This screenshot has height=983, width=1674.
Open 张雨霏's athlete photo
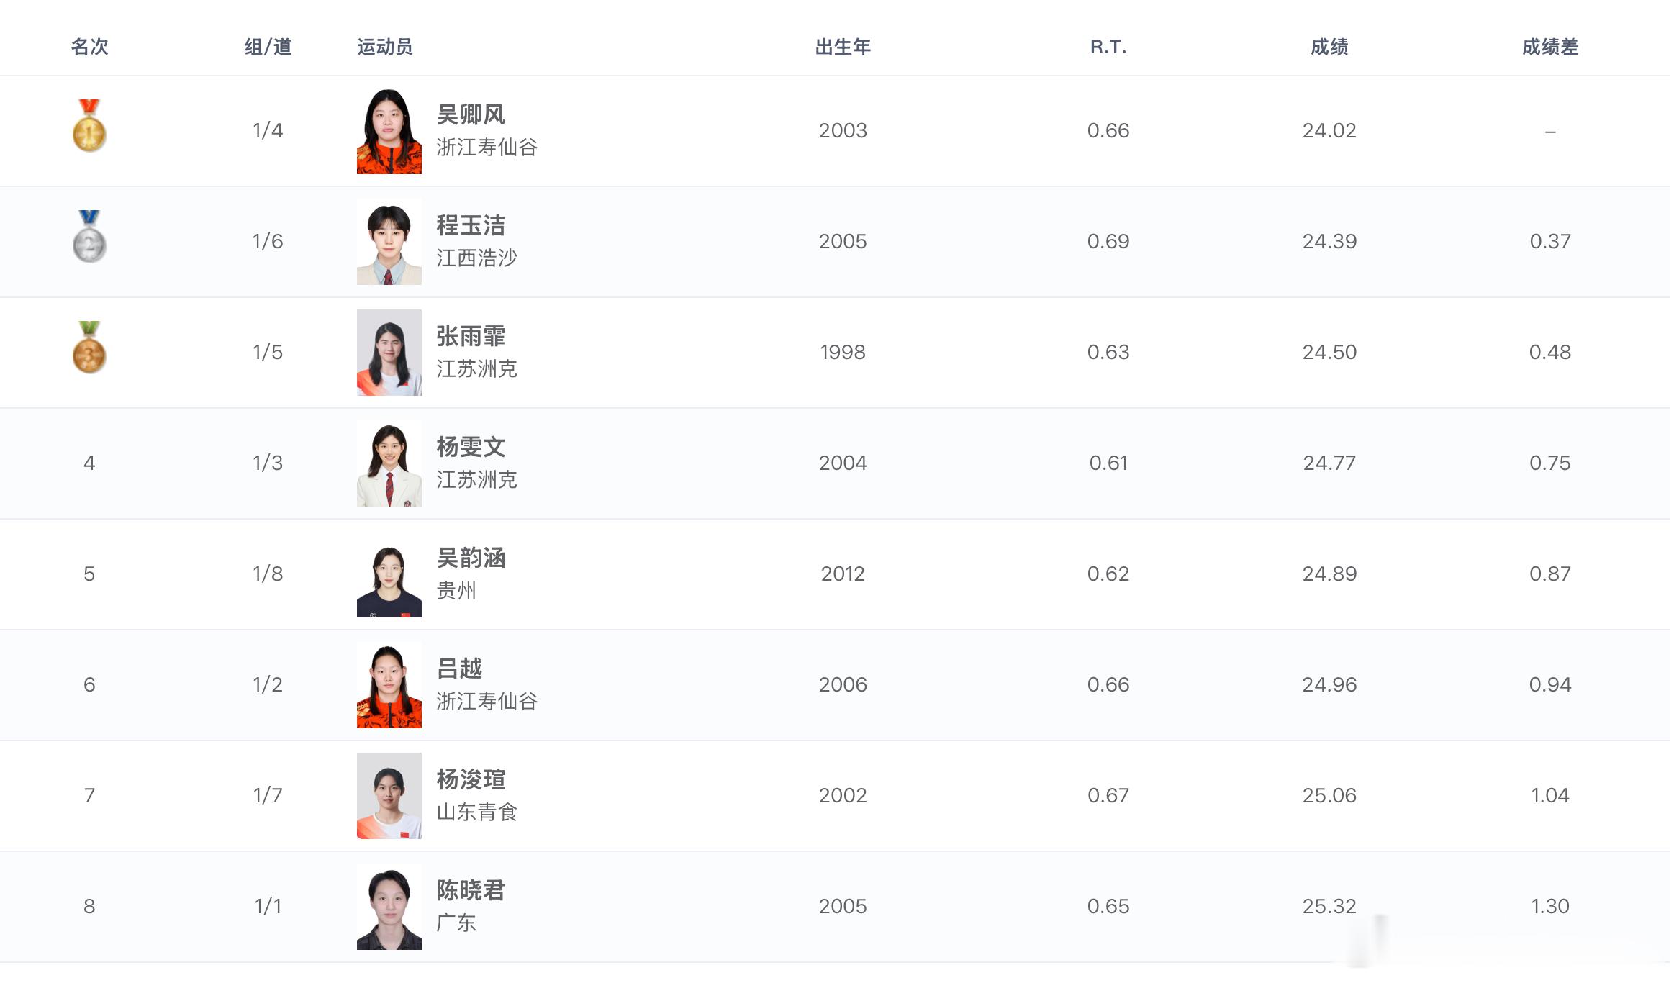point(389,353)
